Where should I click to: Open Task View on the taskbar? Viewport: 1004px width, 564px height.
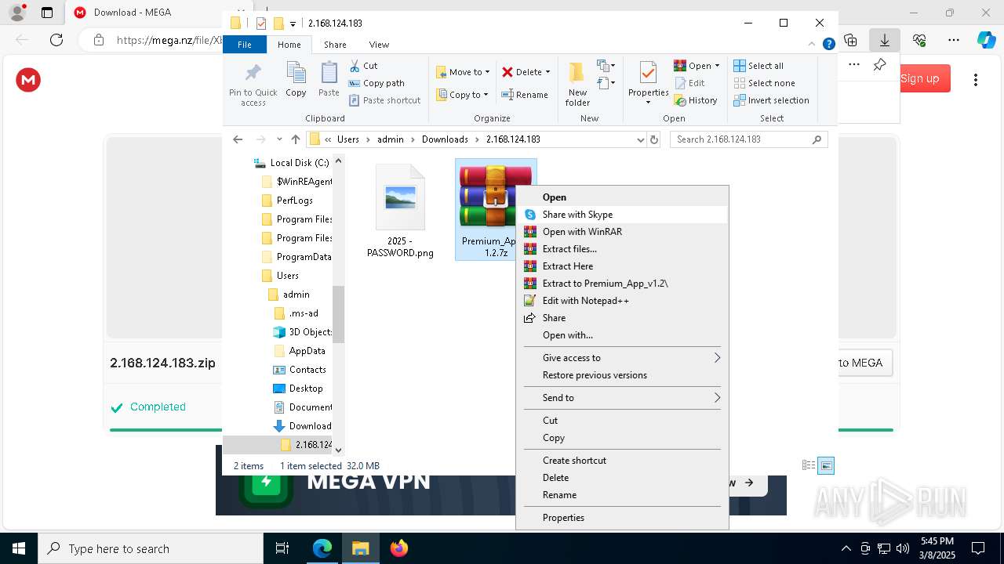[x=282, y=548]
